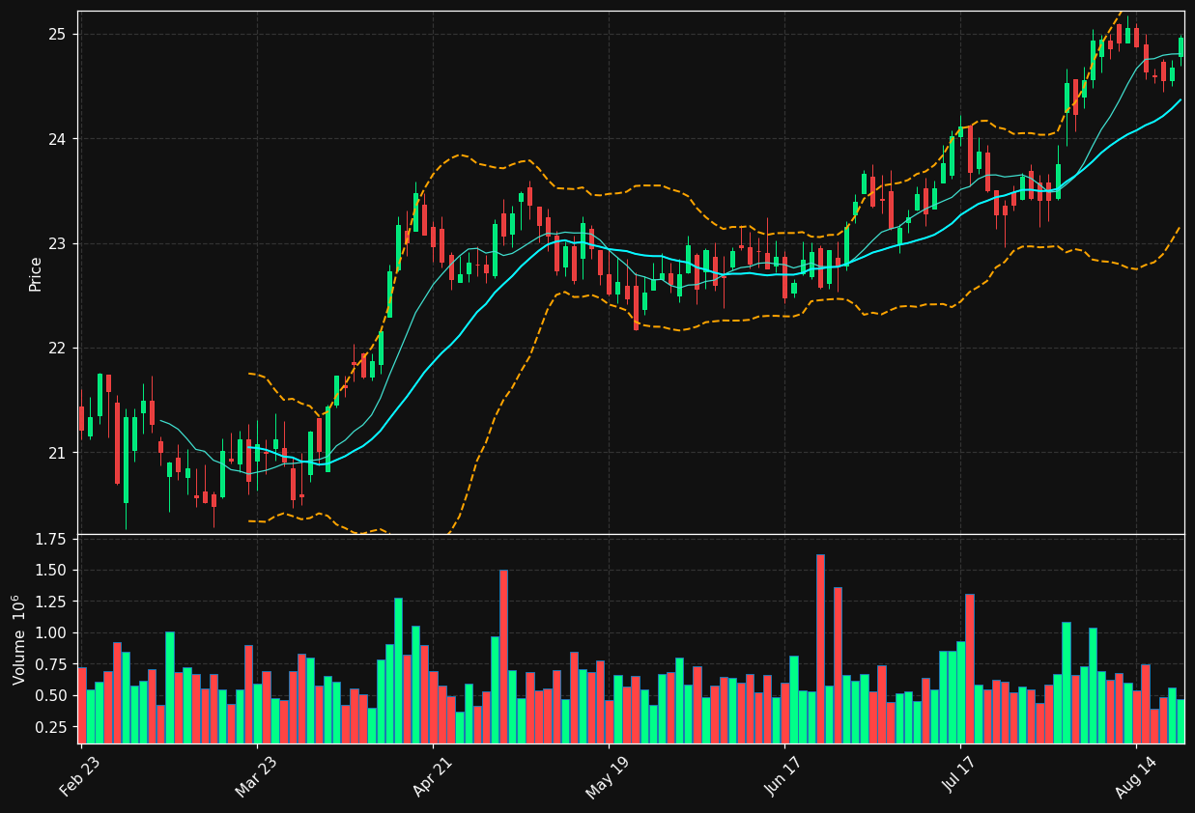
Task: Click the 0.50 volume axis label
Action: tap(49, 695)
